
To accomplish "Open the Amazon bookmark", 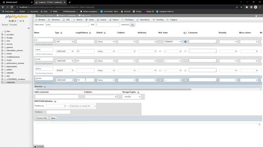I will coord(126,12).
